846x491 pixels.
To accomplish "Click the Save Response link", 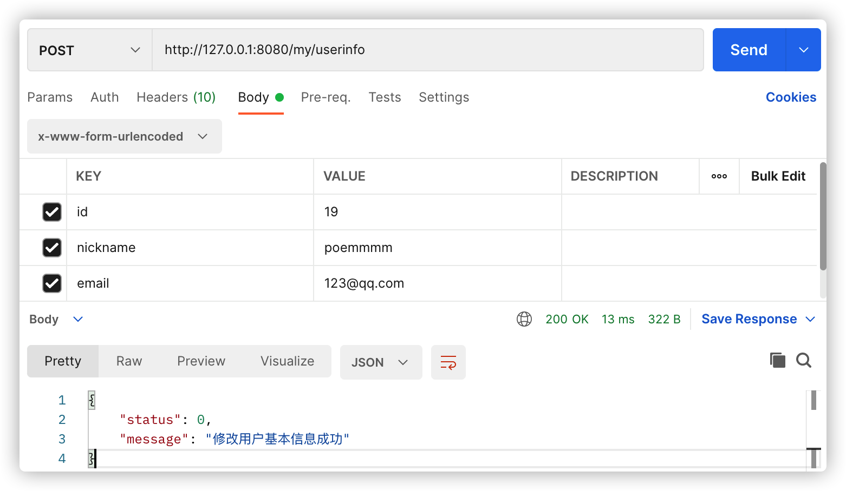I will coord(749,319).
